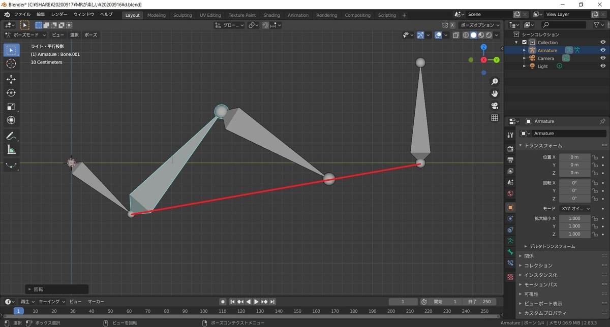Open the Bone Constraint properties tab
The image size is (610, 327).
click(x=510, y=263)
